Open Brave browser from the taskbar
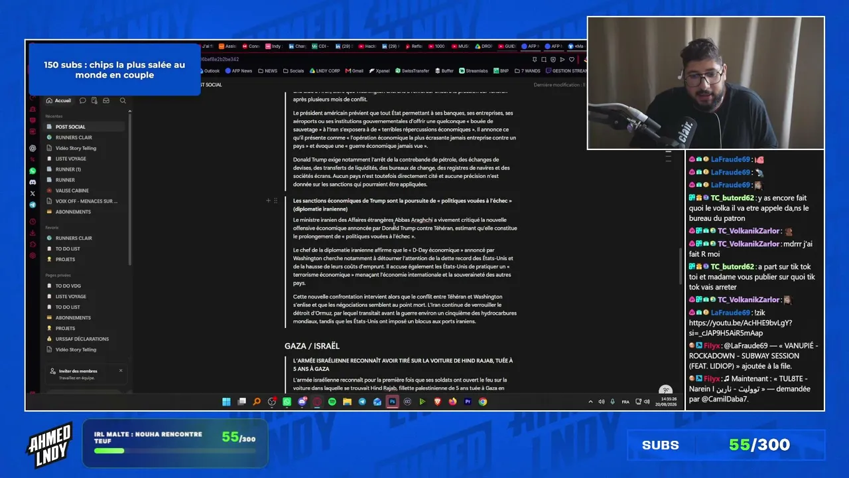849x478 pixels. pyautogui.click(x=438, y=402)
